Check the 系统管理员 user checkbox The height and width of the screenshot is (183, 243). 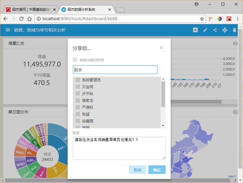click(x=78, y=80)
